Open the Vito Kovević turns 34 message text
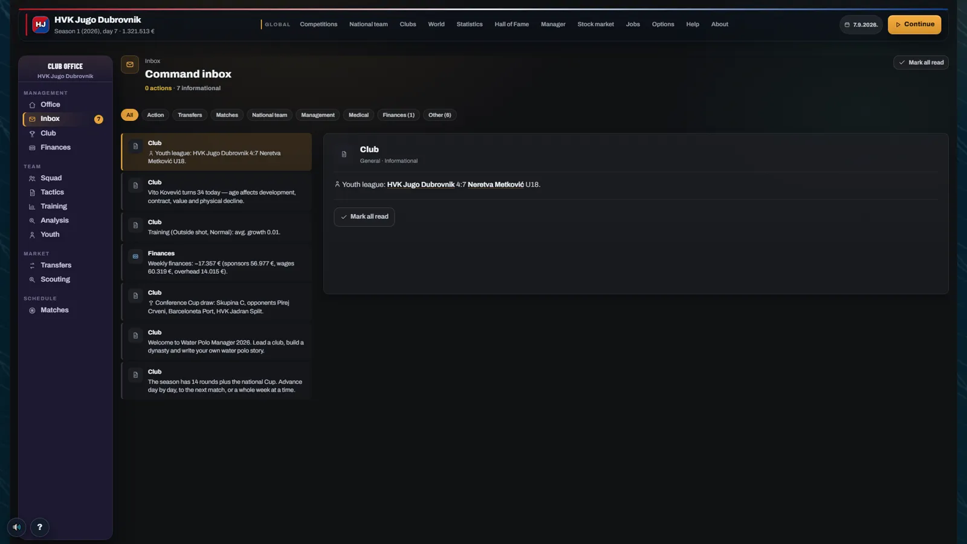The image size is (967, 544). point(222,197)
